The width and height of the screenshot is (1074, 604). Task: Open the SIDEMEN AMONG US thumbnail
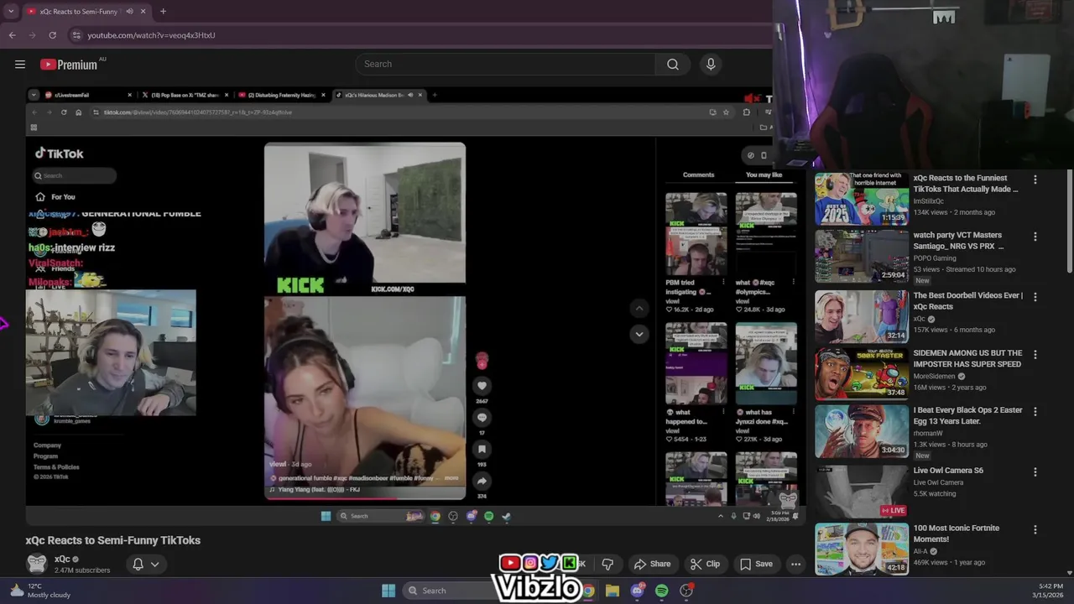point(862,374)
